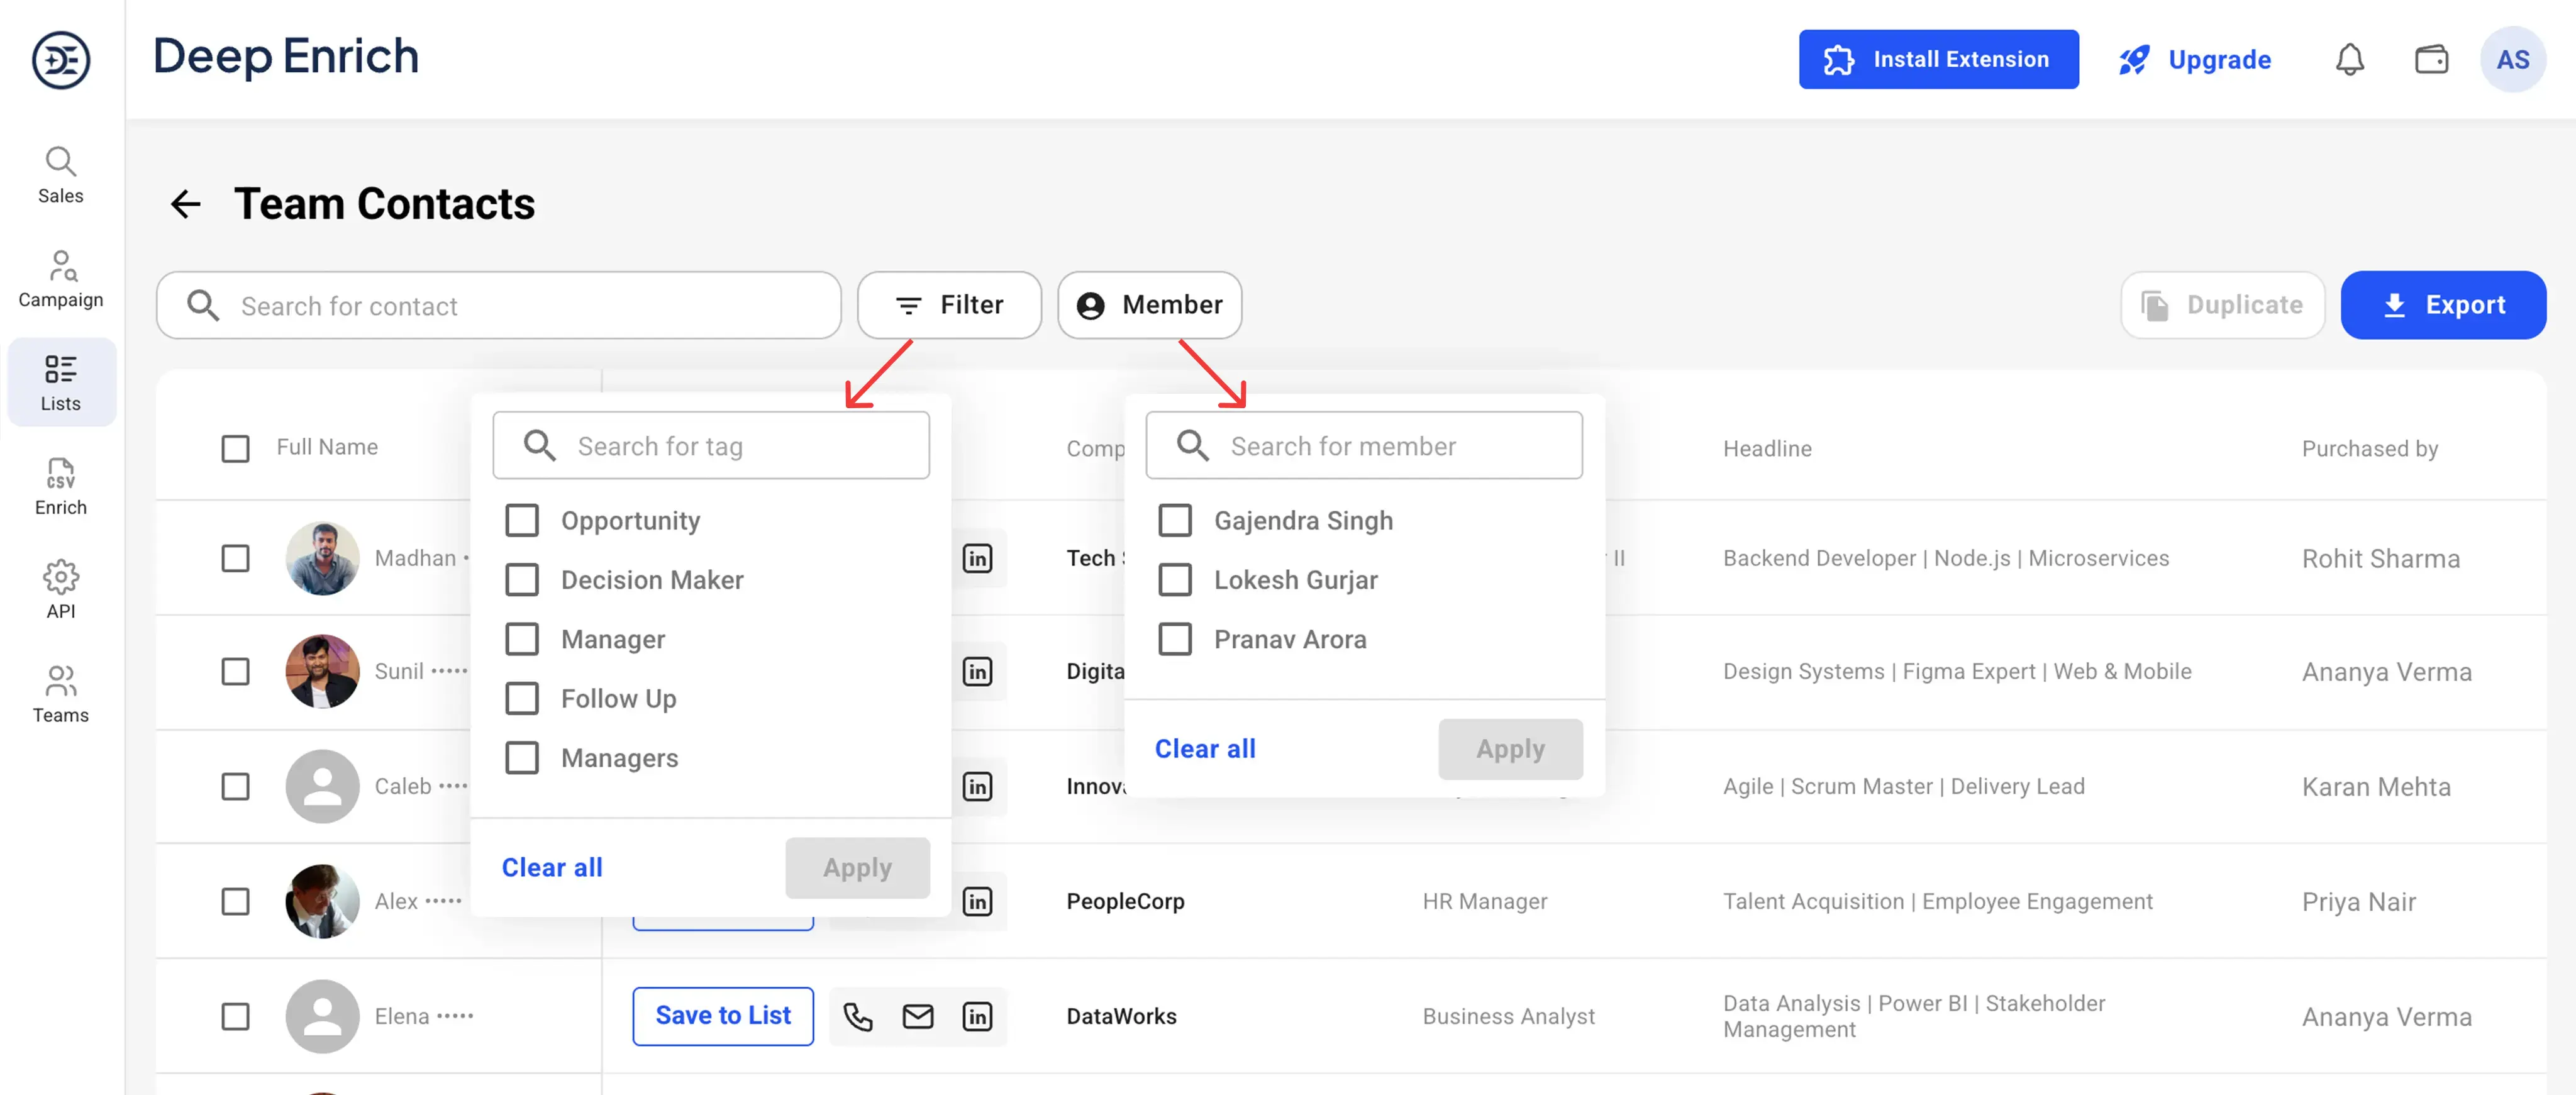This screenshot has width=2576, height=1095.
Task: Click the Purchased by column header
Action: [2369, 448]
